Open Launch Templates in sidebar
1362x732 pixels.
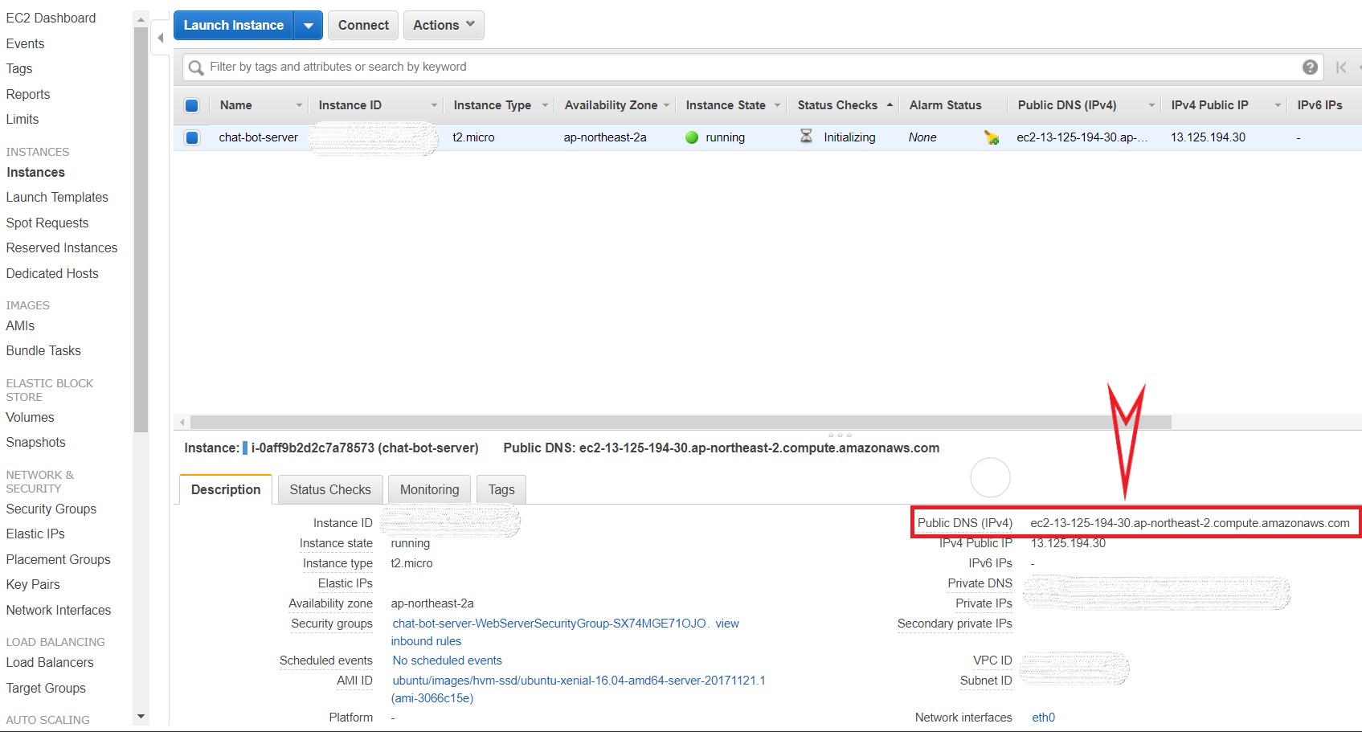coord(57,197)
